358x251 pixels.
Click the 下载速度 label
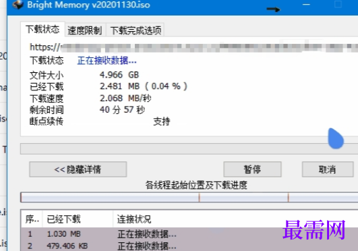tap(47, 99)
